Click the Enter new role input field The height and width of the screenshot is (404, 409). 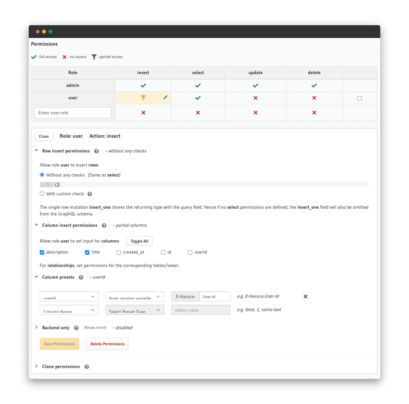click(73, 113)
